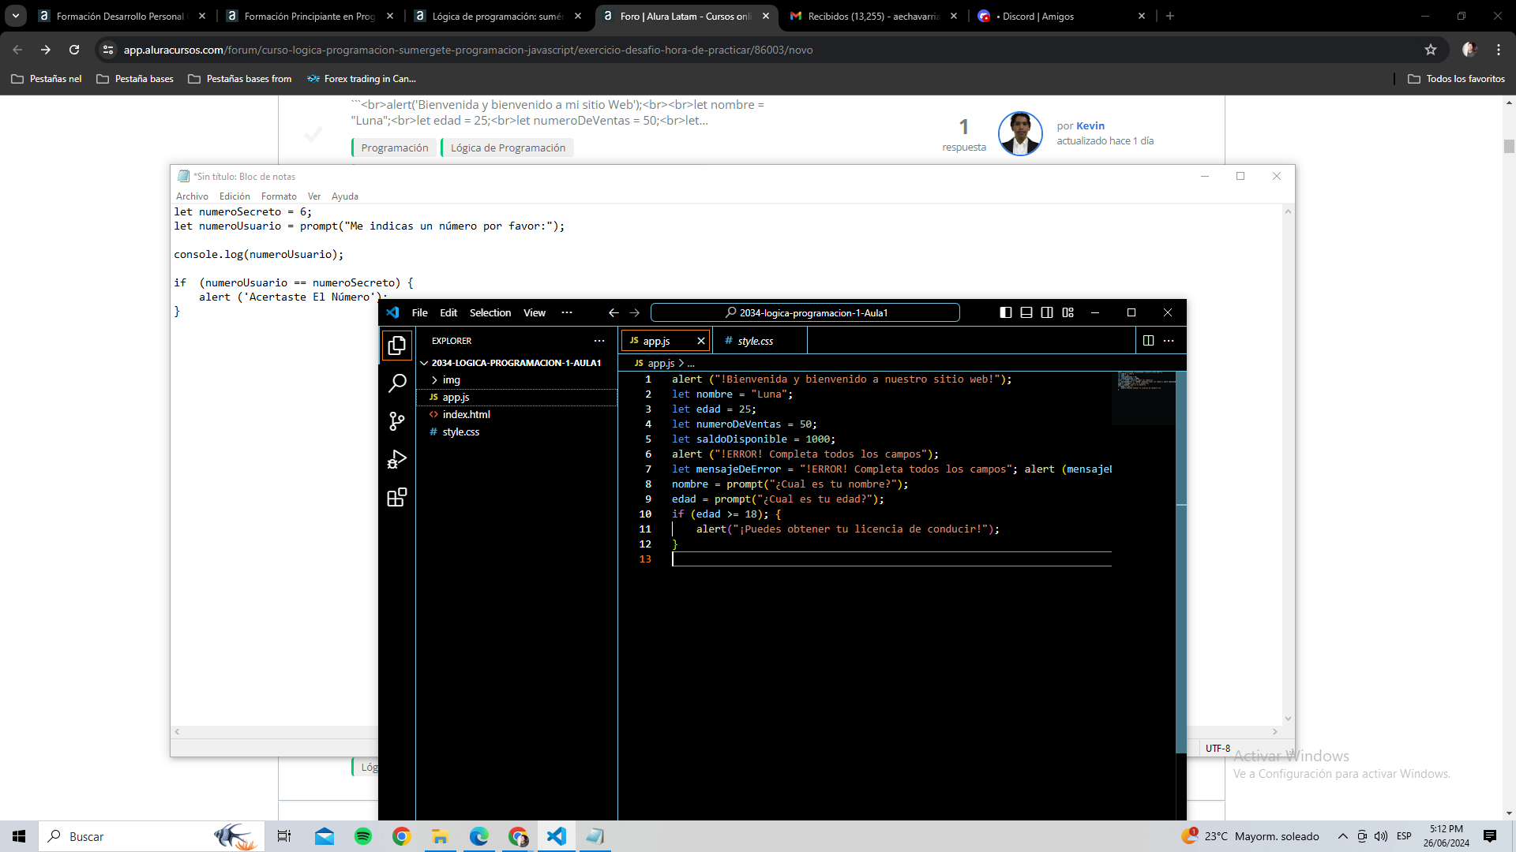
Task: Open the Selection menu in VS Code
Action: point(490,312)
